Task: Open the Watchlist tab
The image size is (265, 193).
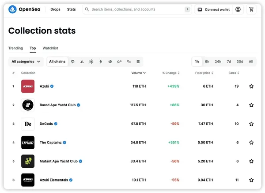Action: pos(50,48)
